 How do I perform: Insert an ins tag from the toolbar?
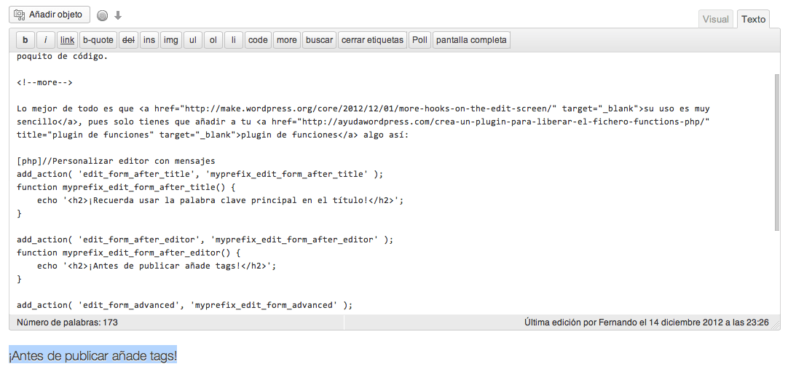[149, 40]
